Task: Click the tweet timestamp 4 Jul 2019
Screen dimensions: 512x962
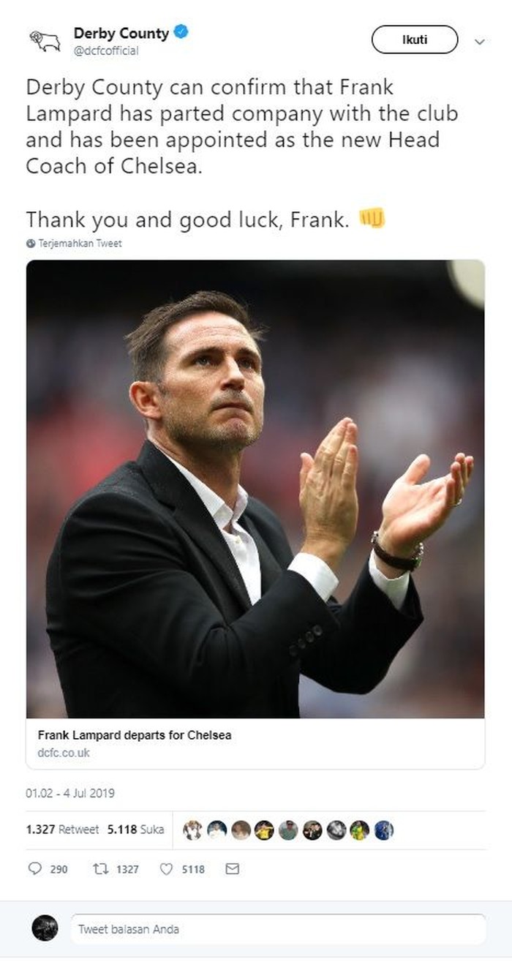Action: click(x=70, y=793)
